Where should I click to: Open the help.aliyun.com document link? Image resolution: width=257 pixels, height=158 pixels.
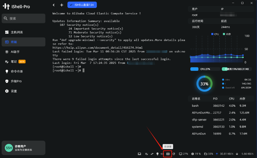[98, 48]
